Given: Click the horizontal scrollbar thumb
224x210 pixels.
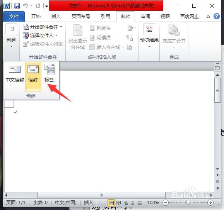Looking at the screenshot, I should click(x=101, y=195).
